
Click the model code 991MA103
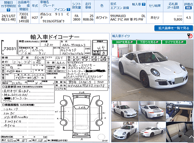[118, 16]
